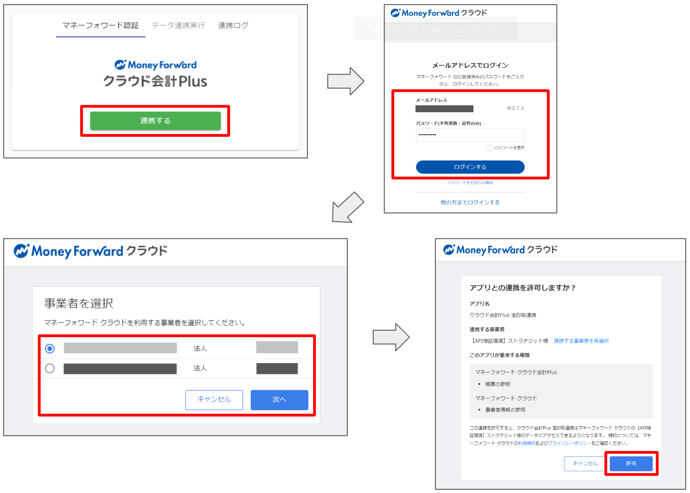Open the 連携ログ tab
690x493 pixels.
pyautogui.click(x=233, y=26)
